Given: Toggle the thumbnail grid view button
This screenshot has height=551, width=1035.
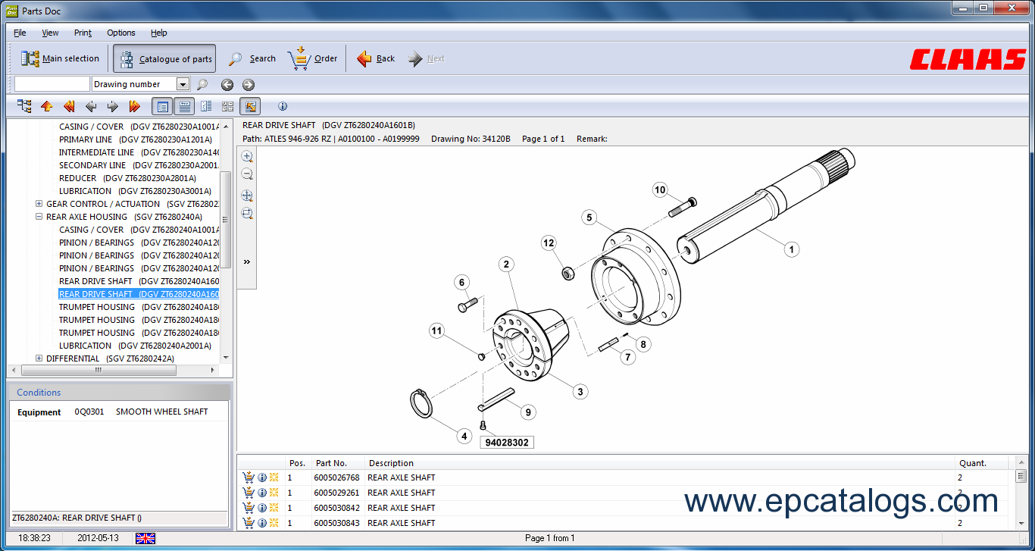Looking at the screenshot, I should 227,106.
